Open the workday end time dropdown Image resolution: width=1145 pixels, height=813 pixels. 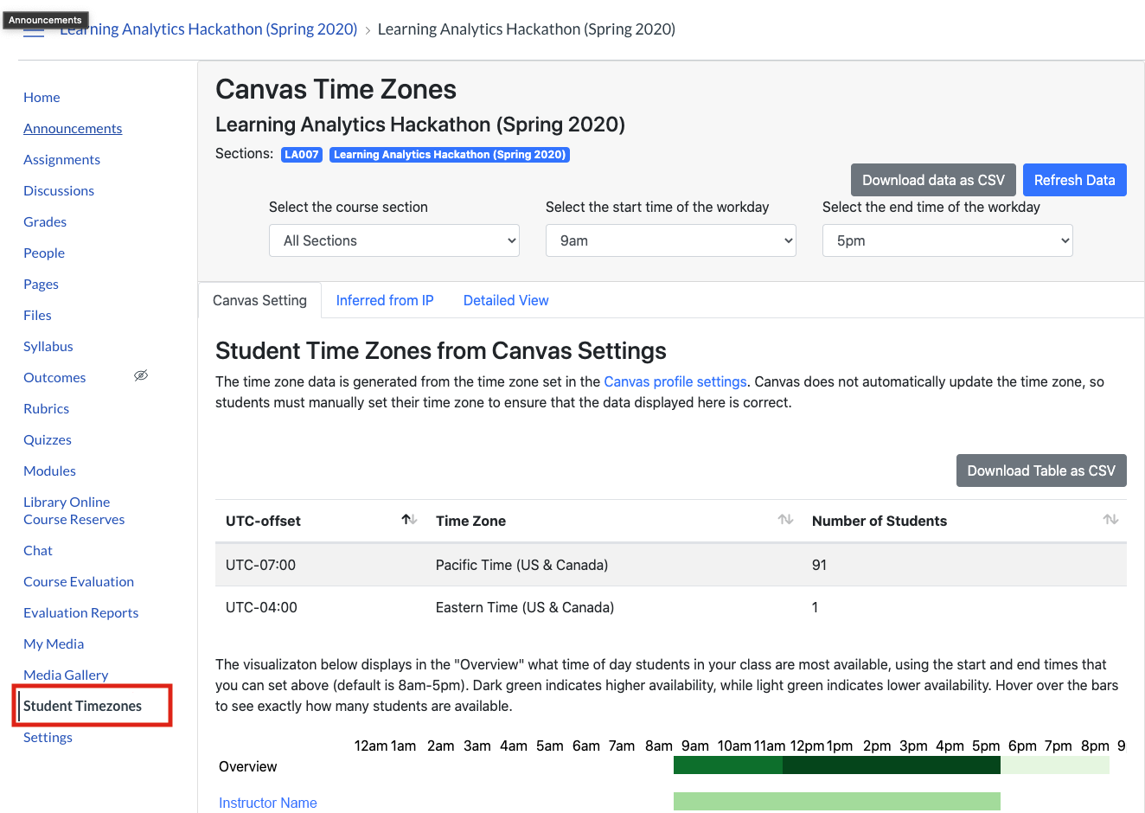(x=948, y=240)
